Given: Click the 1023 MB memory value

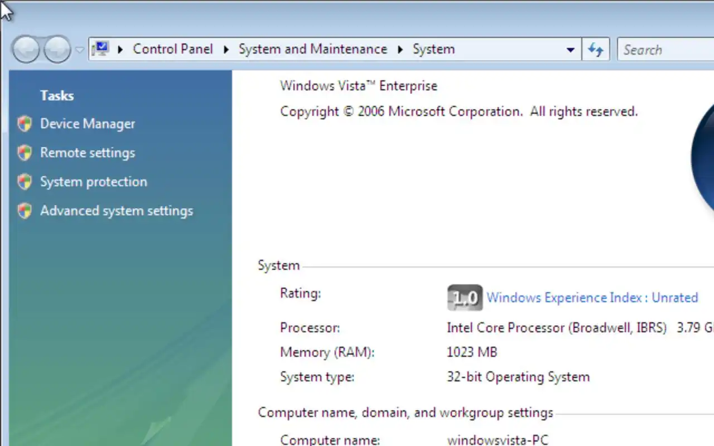Looking at the screenshot, I should tap(472, 352).
